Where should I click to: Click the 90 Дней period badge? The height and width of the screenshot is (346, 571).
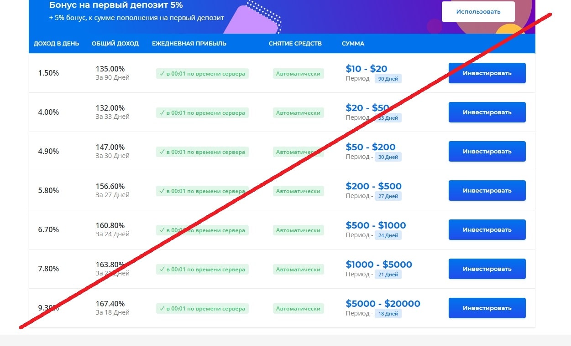click(x=388, y=79)
